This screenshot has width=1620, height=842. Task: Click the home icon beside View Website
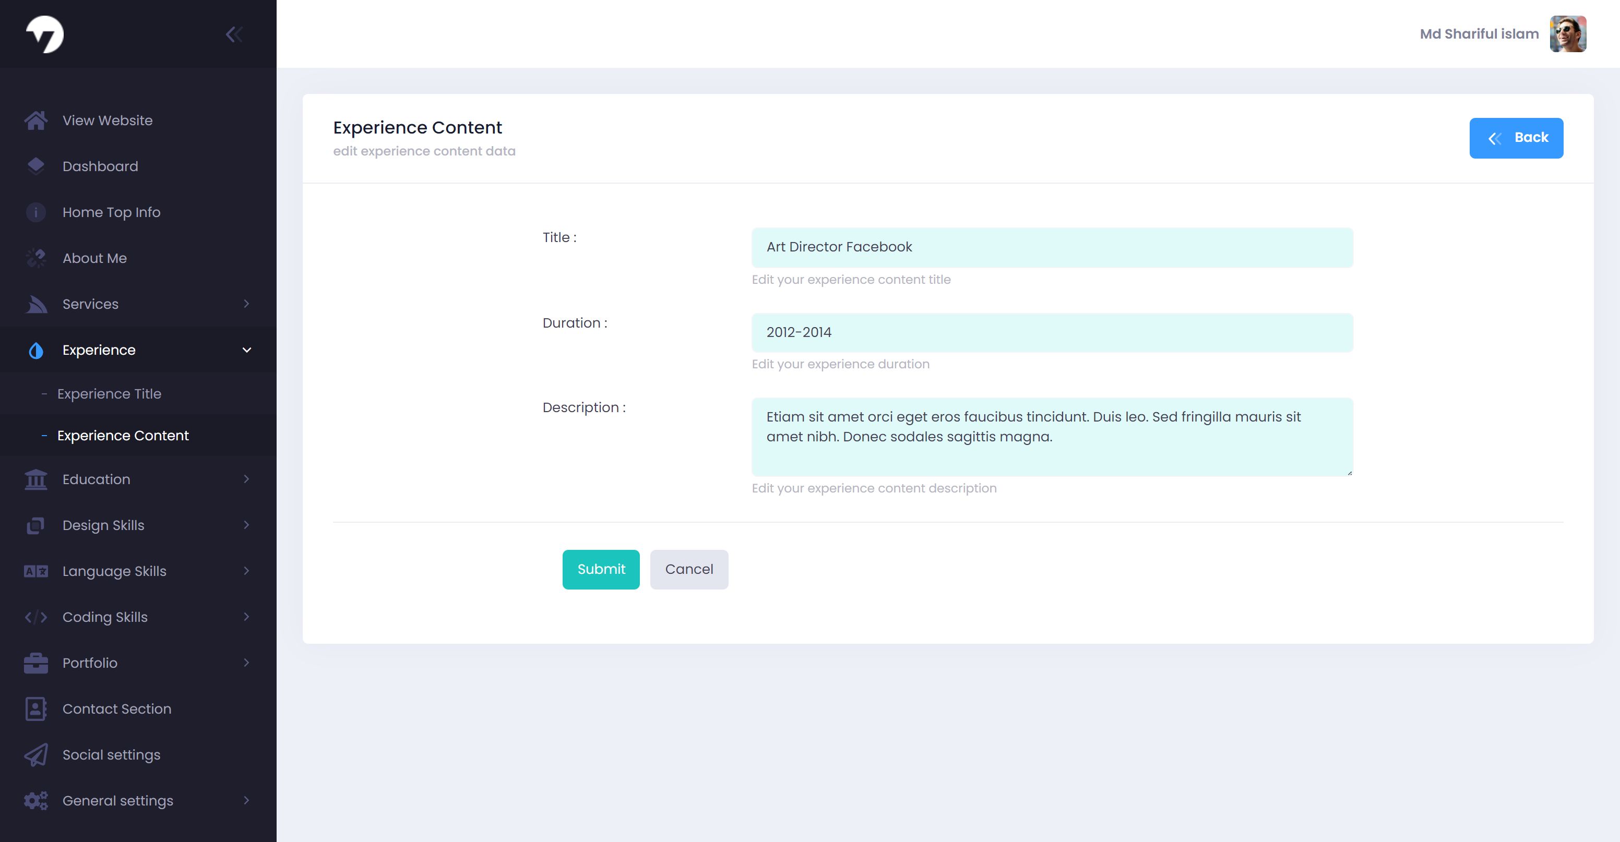point(36,120)
